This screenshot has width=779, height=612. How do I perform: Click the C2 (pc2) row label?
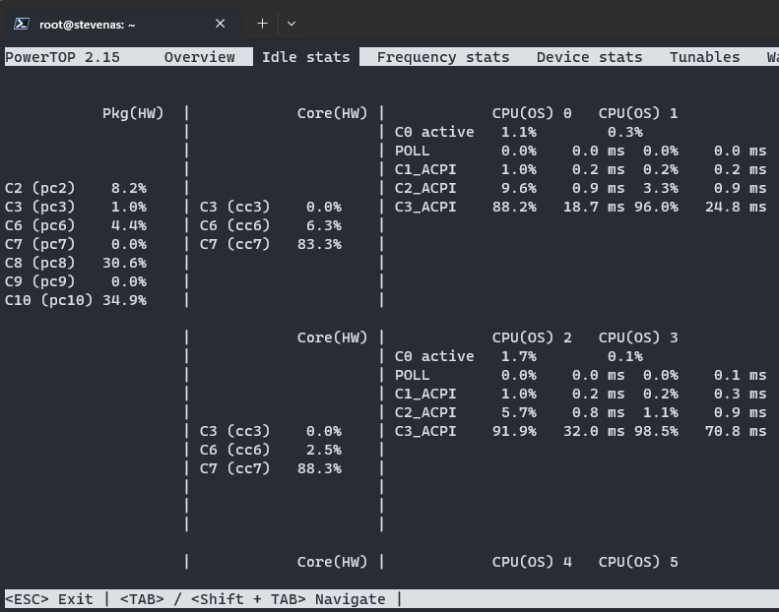pos(39,188)
